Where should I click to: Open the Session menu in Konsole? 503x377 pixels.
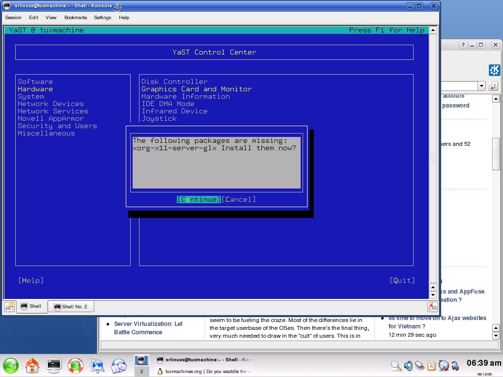(x=13, y=18)
